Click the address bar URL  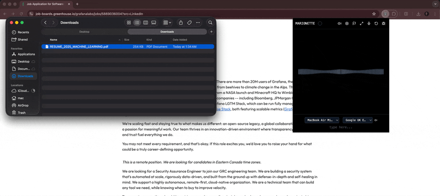pos(89,14)
